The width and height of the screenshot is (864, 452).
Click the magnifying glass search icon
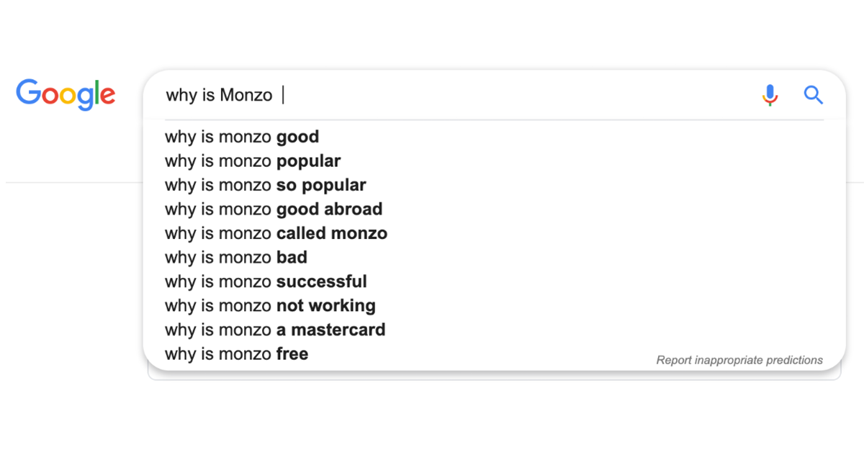tap(813, 94)
